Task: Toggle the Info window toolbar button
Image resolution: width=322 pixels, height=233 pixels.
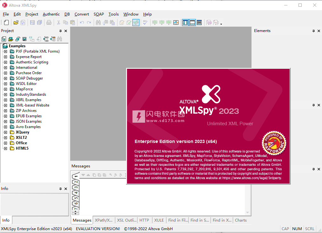Action: 192,22
